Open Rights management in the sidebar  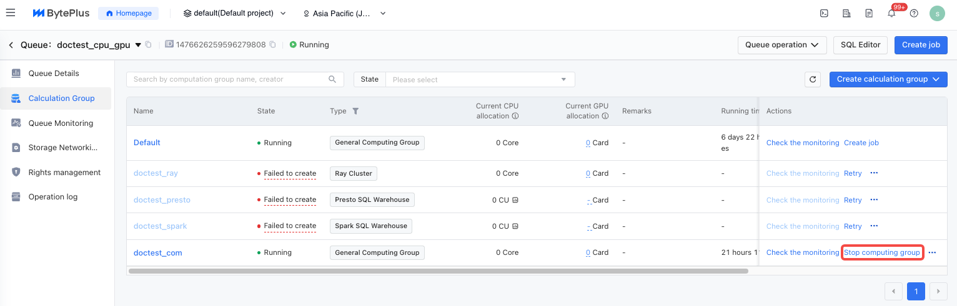coord(64,173)
